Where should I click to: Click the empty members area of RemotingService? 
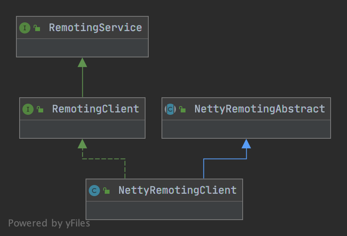[x=82, y=48]
